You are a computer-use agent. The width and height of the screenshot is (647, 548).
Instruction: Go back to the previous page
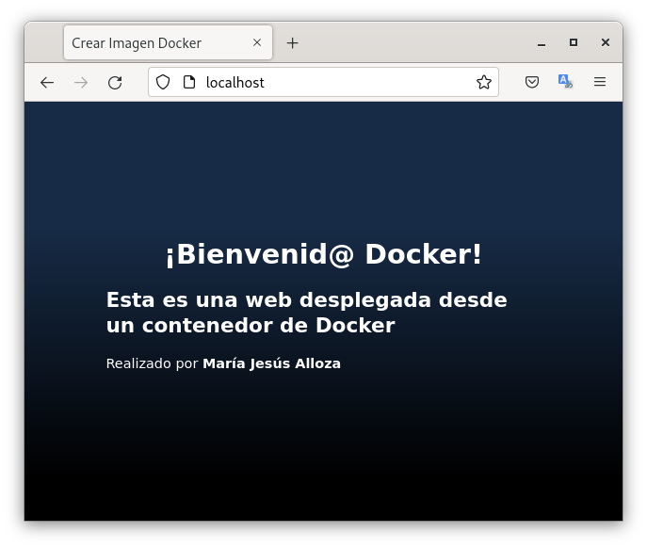coord(47,83)
